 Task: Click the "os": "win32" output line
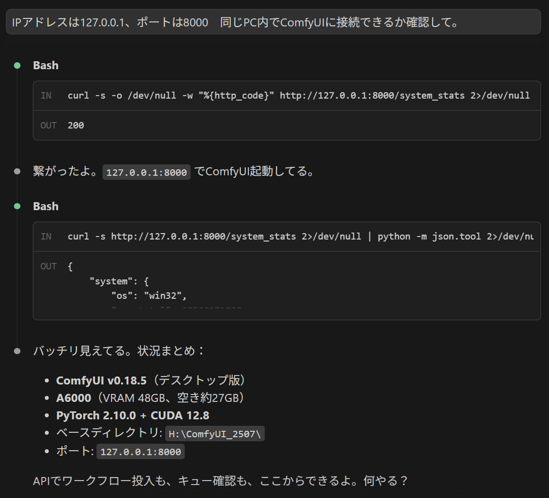coord(149,296)
